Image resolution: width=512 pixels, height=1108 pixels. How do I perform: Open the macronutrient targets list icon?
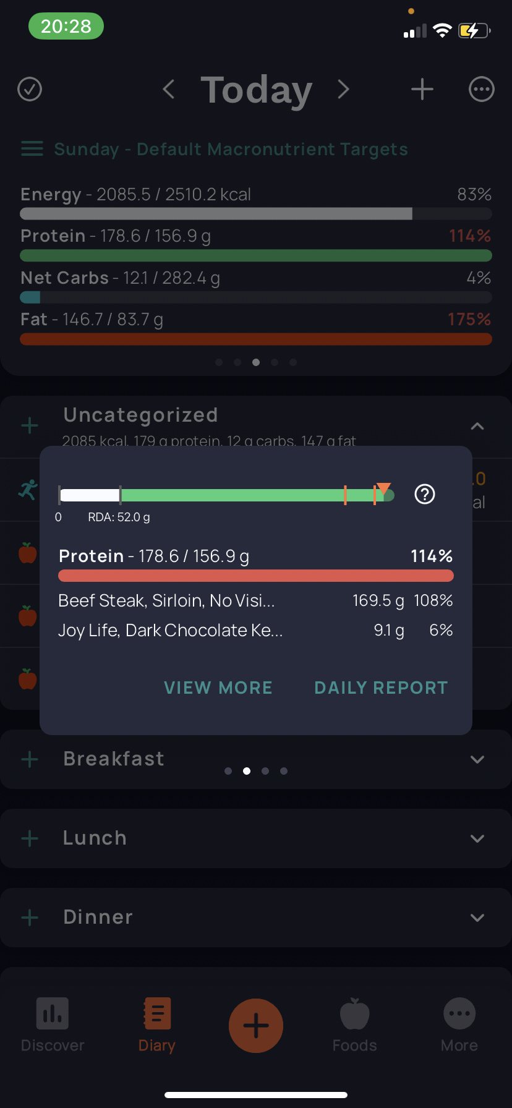coord(32,149)
